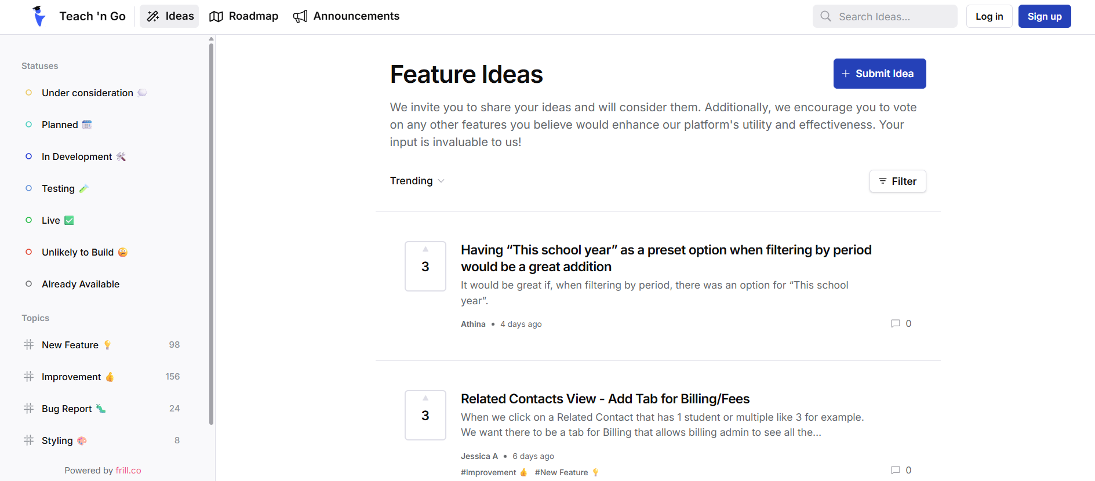Click the 156 count beside Improvement

tap(173, 377)
